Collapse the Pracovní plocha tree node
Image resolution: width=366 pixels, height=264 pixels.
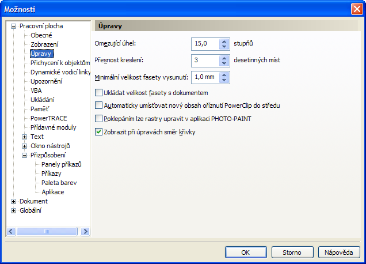(14, 26)
